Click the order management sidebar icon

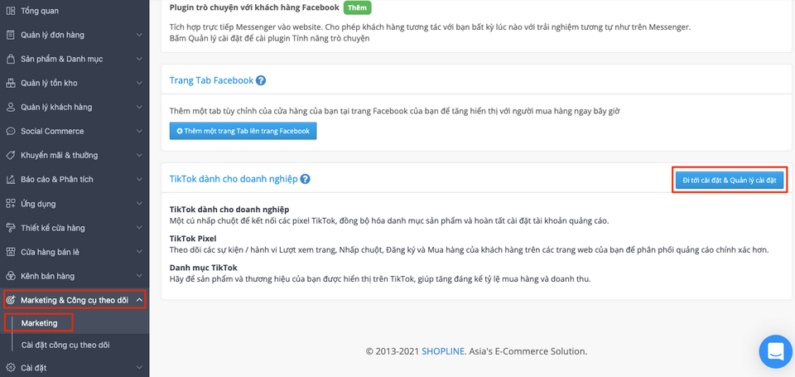[x=10, y=35]
